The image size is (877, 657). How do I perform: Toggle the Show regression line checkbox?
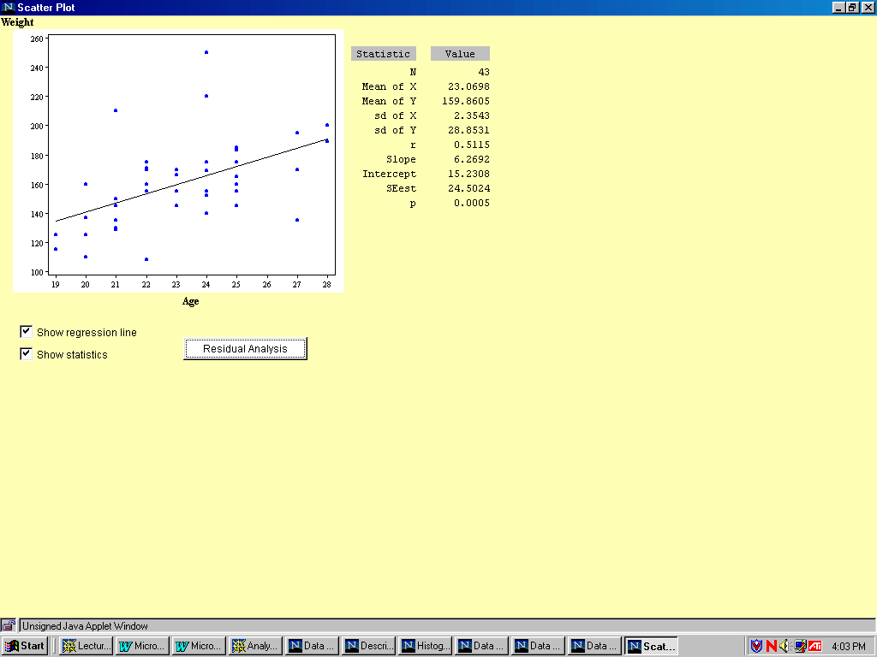[x=27, y=332]
